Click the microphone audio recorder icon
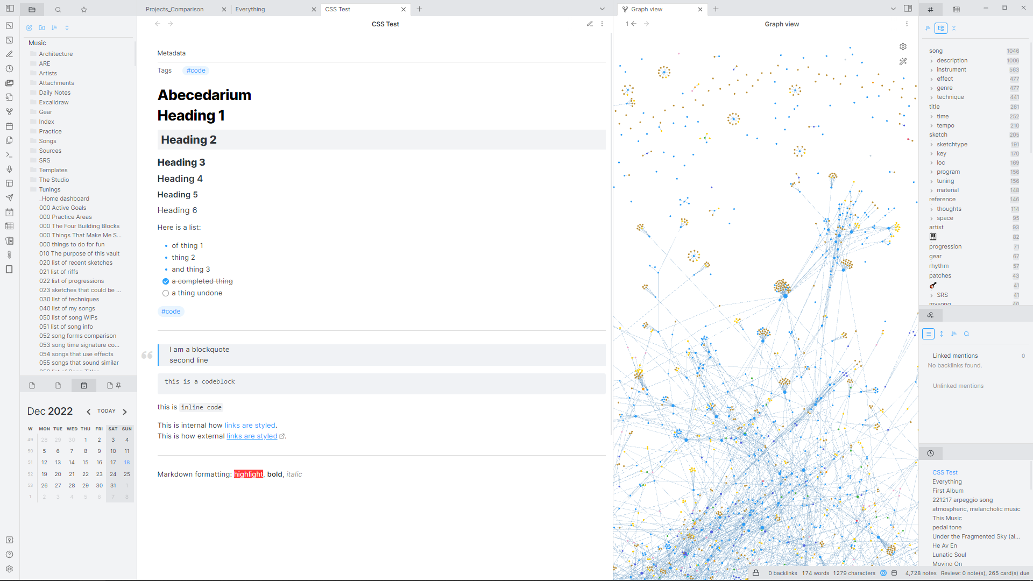1033x581 pixels. (x=9, y=169)
